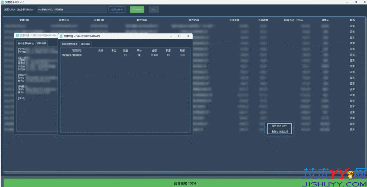This screenshot has height=187, width=367.
Task: Switch to 项目明细 tab in front dialog
Action: coord(85,44)
